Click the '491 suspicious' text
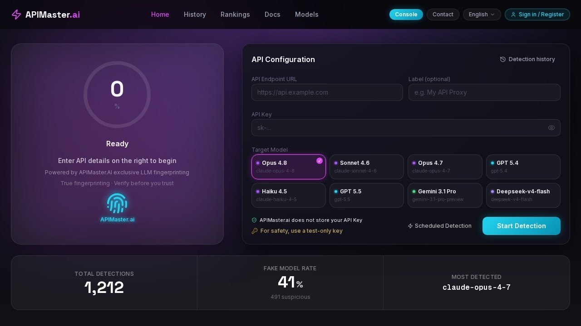Screen dimensions: 581x326 tap(290, 297)
